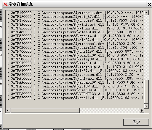Select the rpcrt4.dll line
152x130 pixels.
(x=75, y=36)
